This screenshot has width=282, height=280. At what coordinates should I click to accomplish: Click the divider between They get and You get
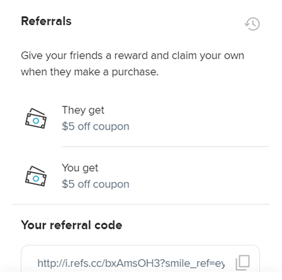[165, 147]
